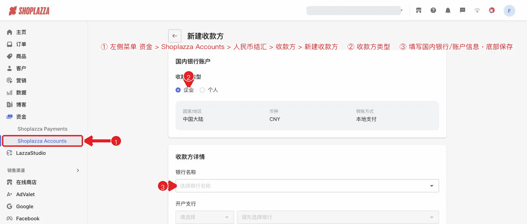
Task: Click the wifi signal icon in header
Action: [477, 10]
